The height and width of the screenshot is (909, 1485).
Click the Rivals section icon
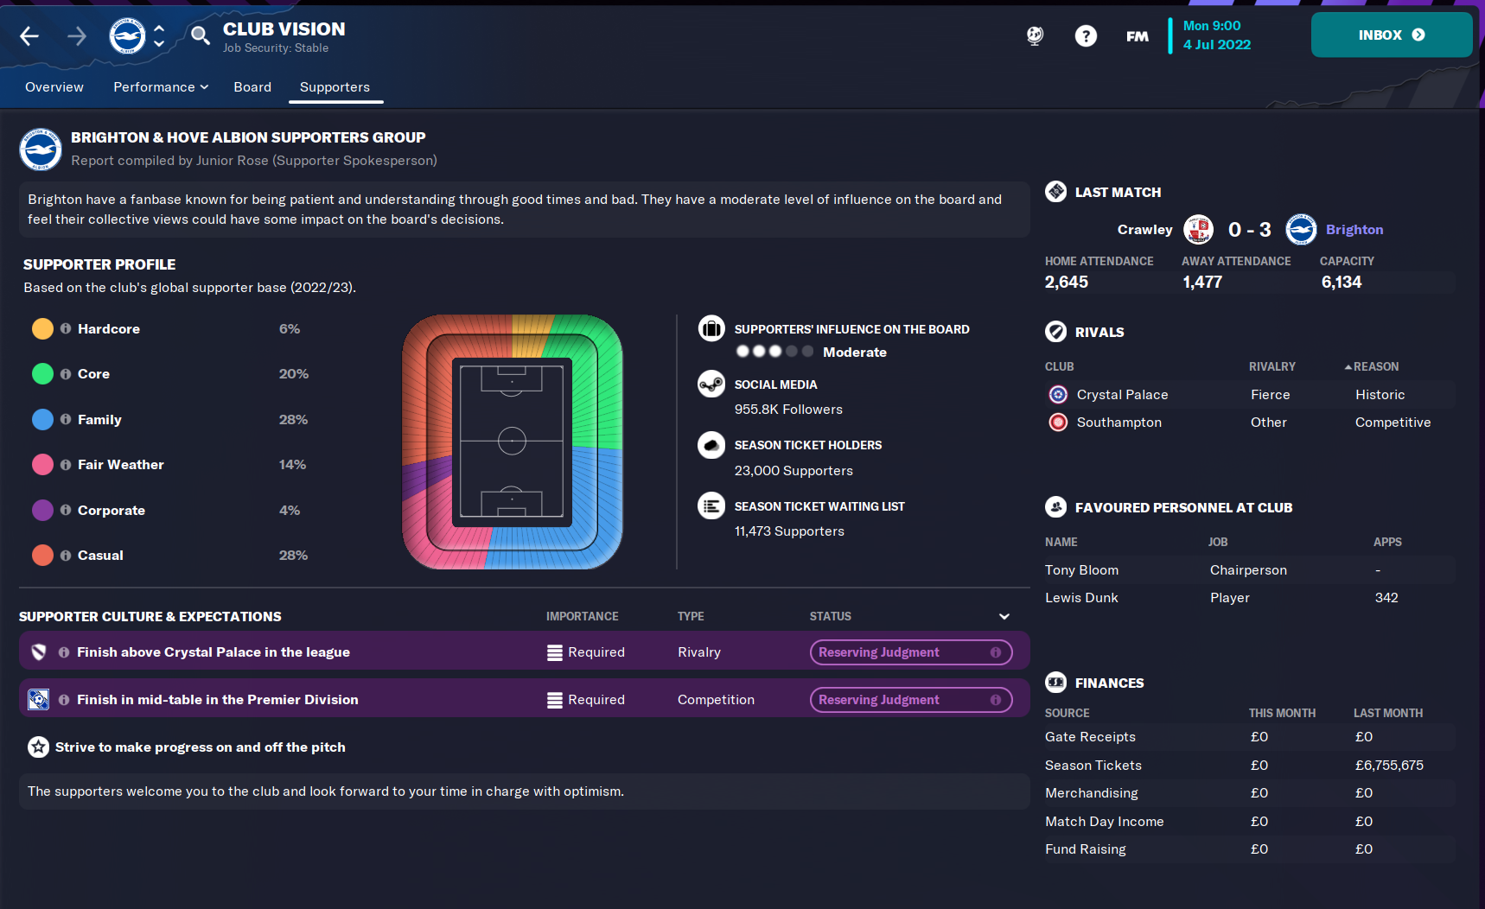[1055, 332]
